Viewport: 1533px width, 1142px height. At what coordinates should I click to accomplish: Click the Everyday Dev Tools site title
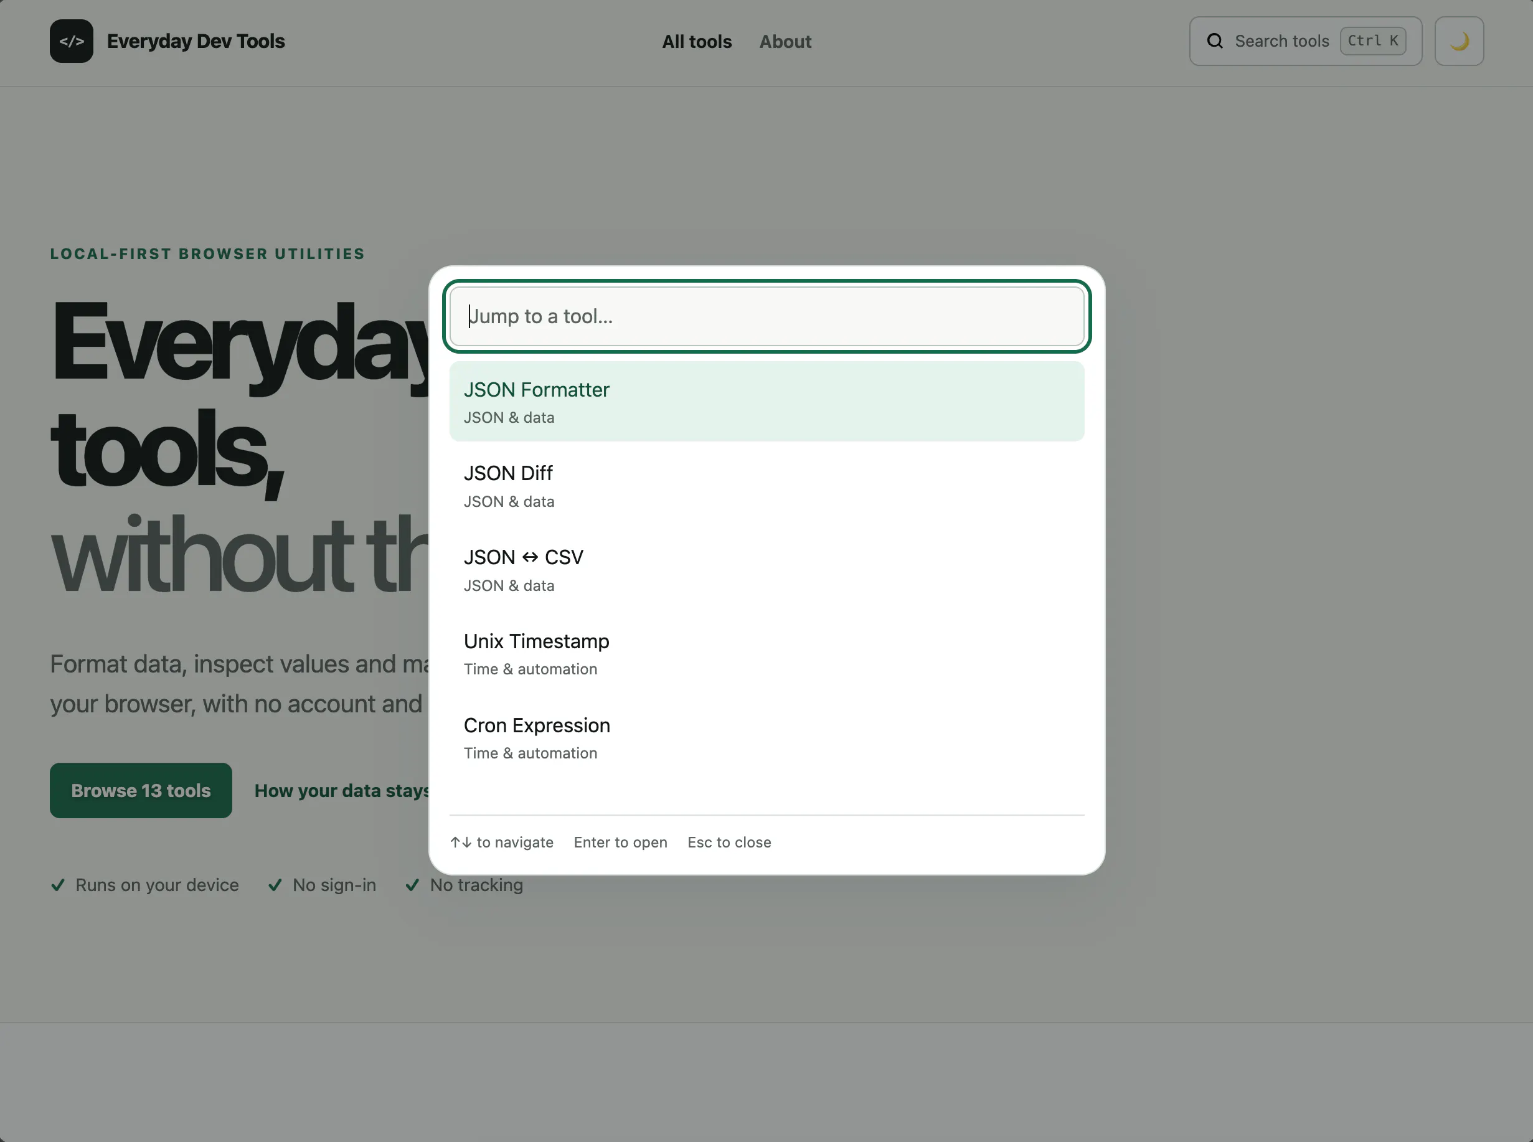196,41
